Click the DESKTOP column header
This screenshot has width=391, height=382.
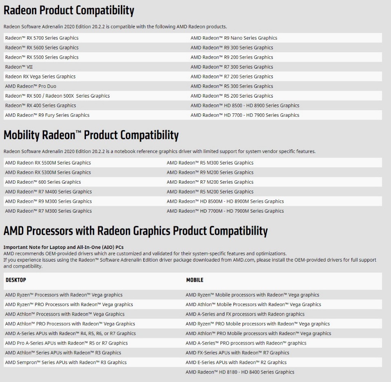(16, 280)
